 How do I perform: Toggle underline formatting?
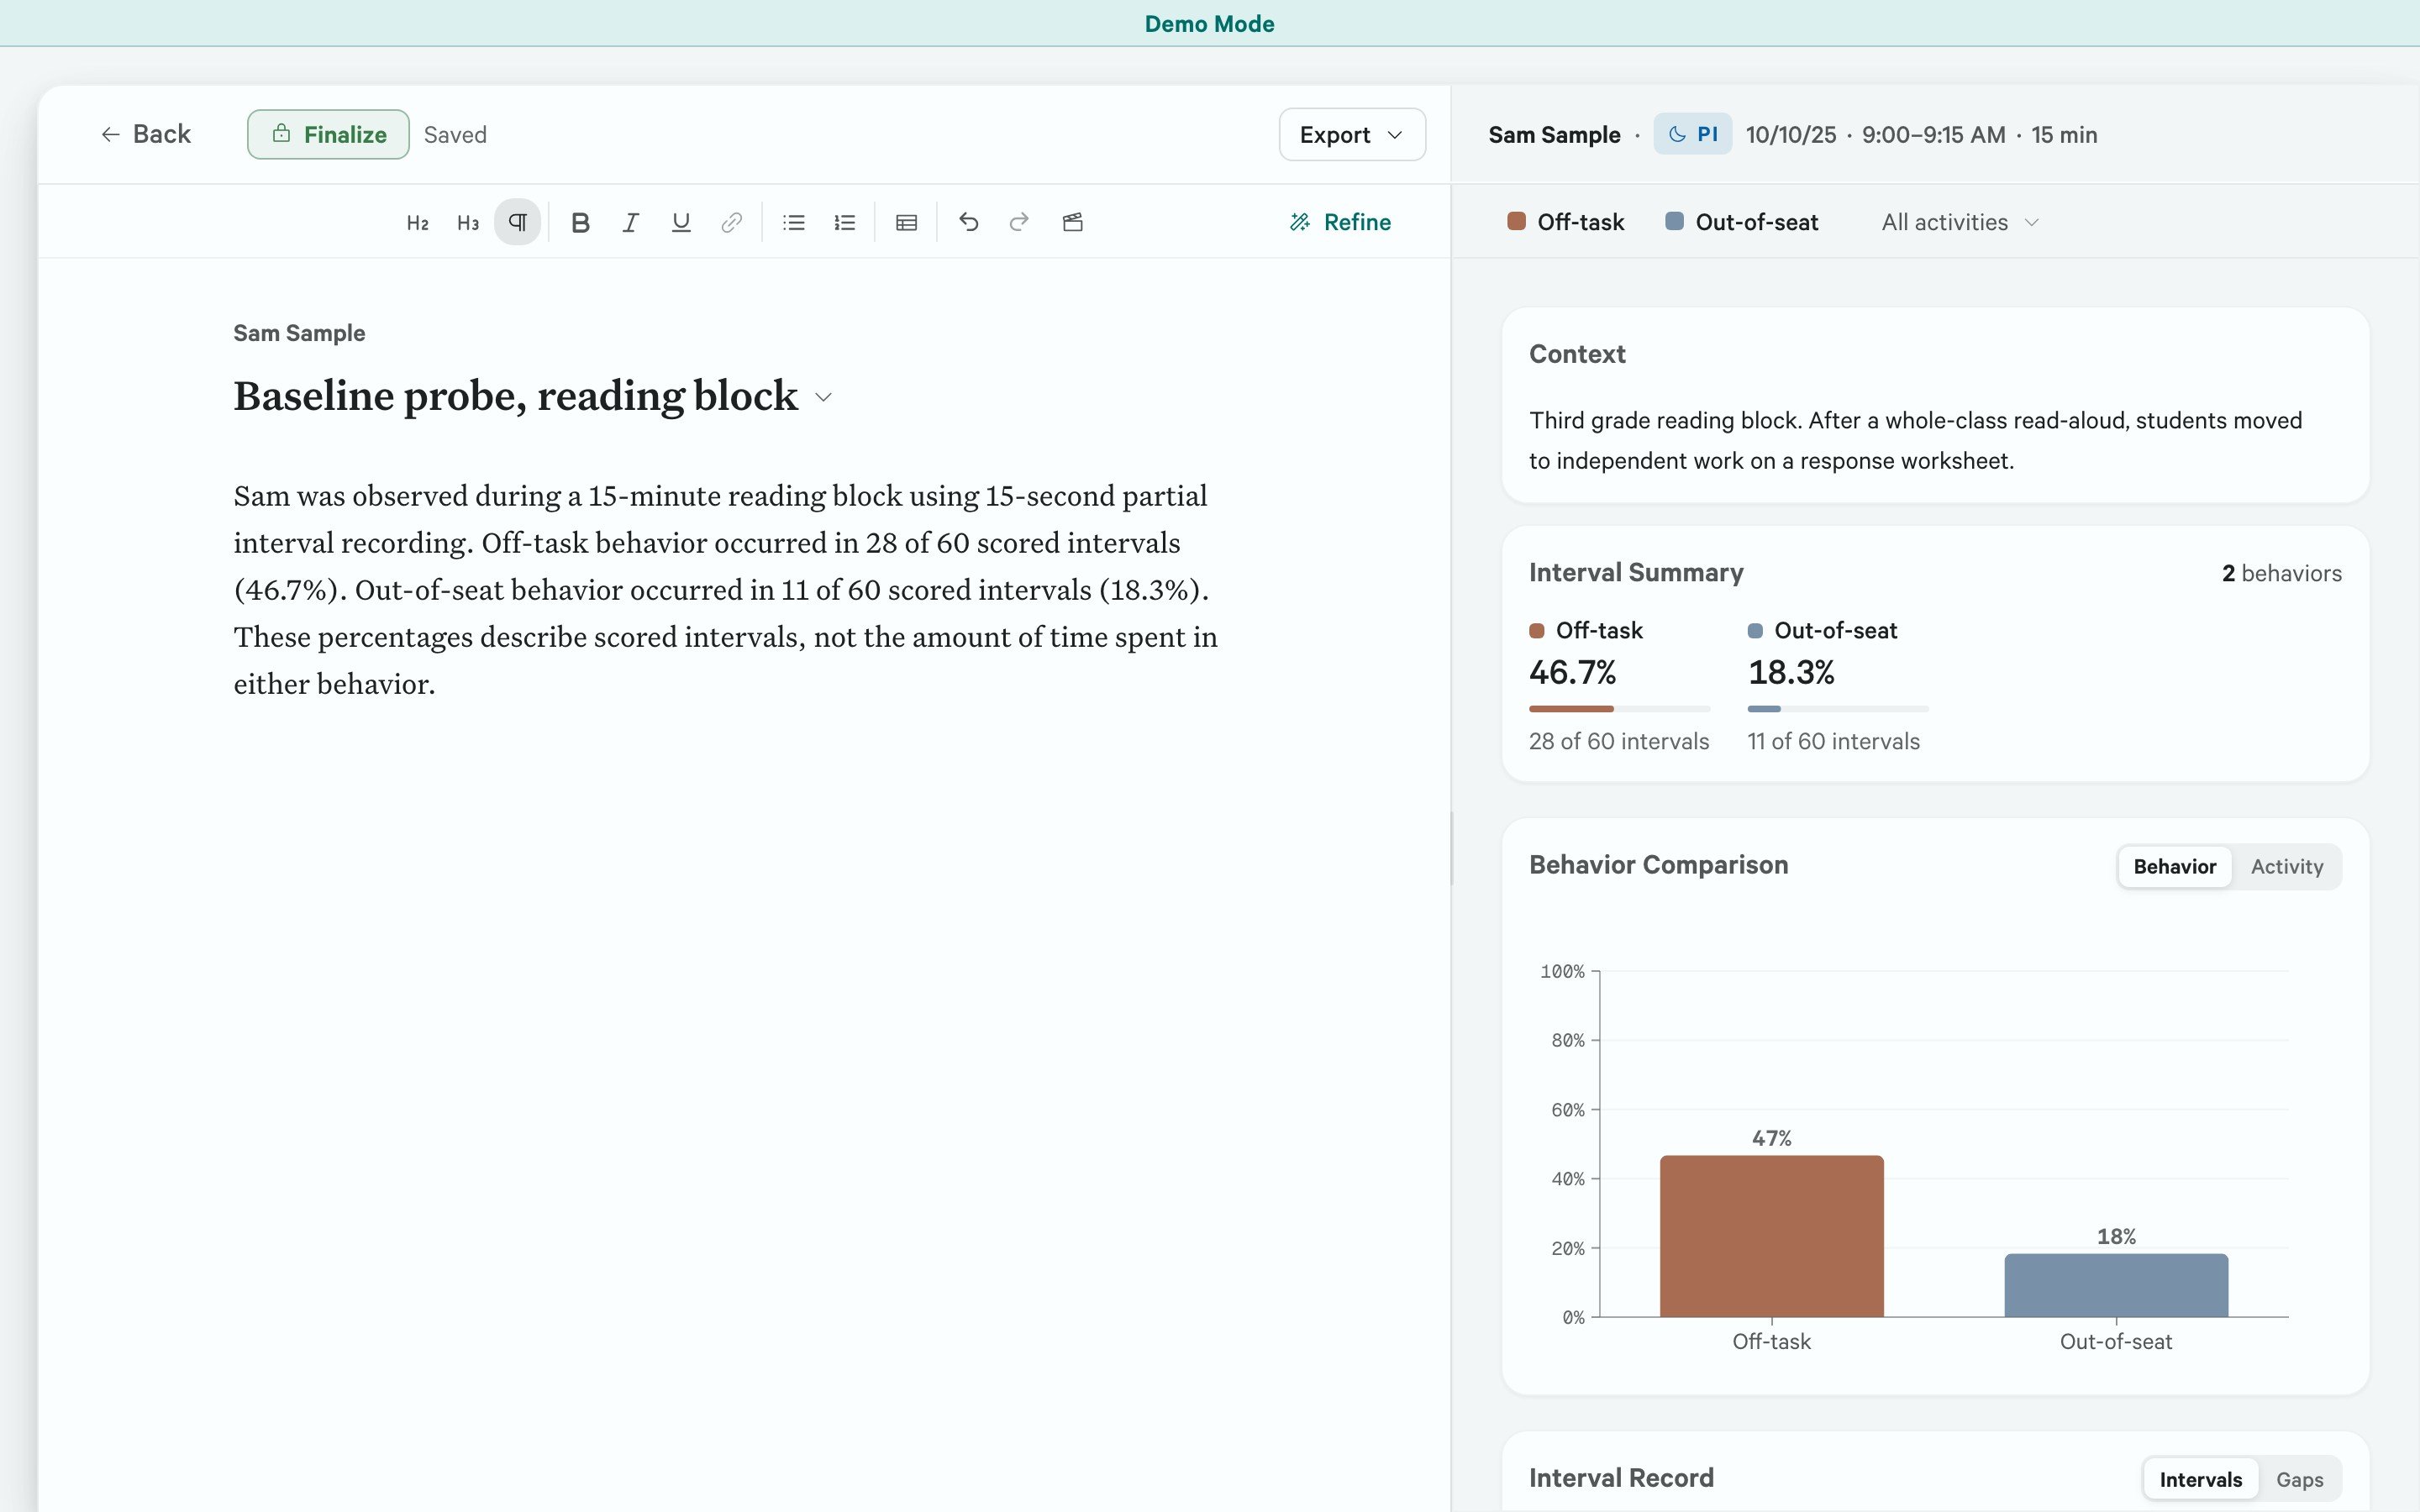tap(681, 222)
